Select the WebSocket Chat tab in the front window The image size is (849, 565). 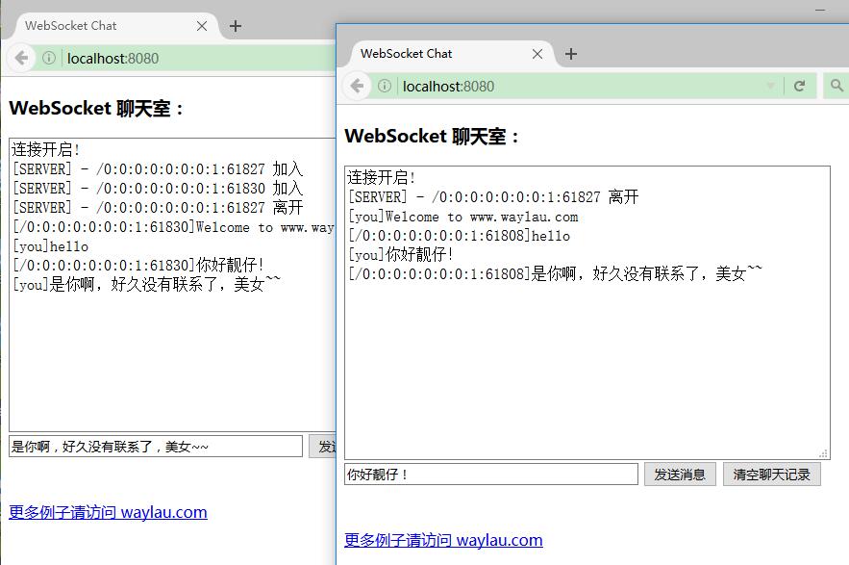433,54
